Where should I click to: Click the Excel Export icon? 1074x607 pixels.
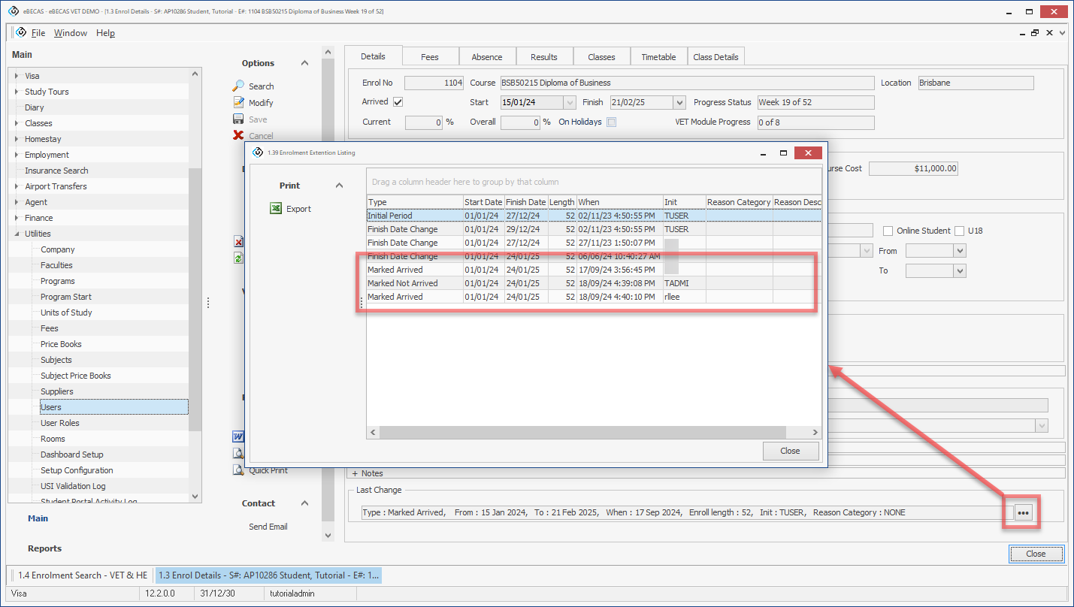click(276, 209)
